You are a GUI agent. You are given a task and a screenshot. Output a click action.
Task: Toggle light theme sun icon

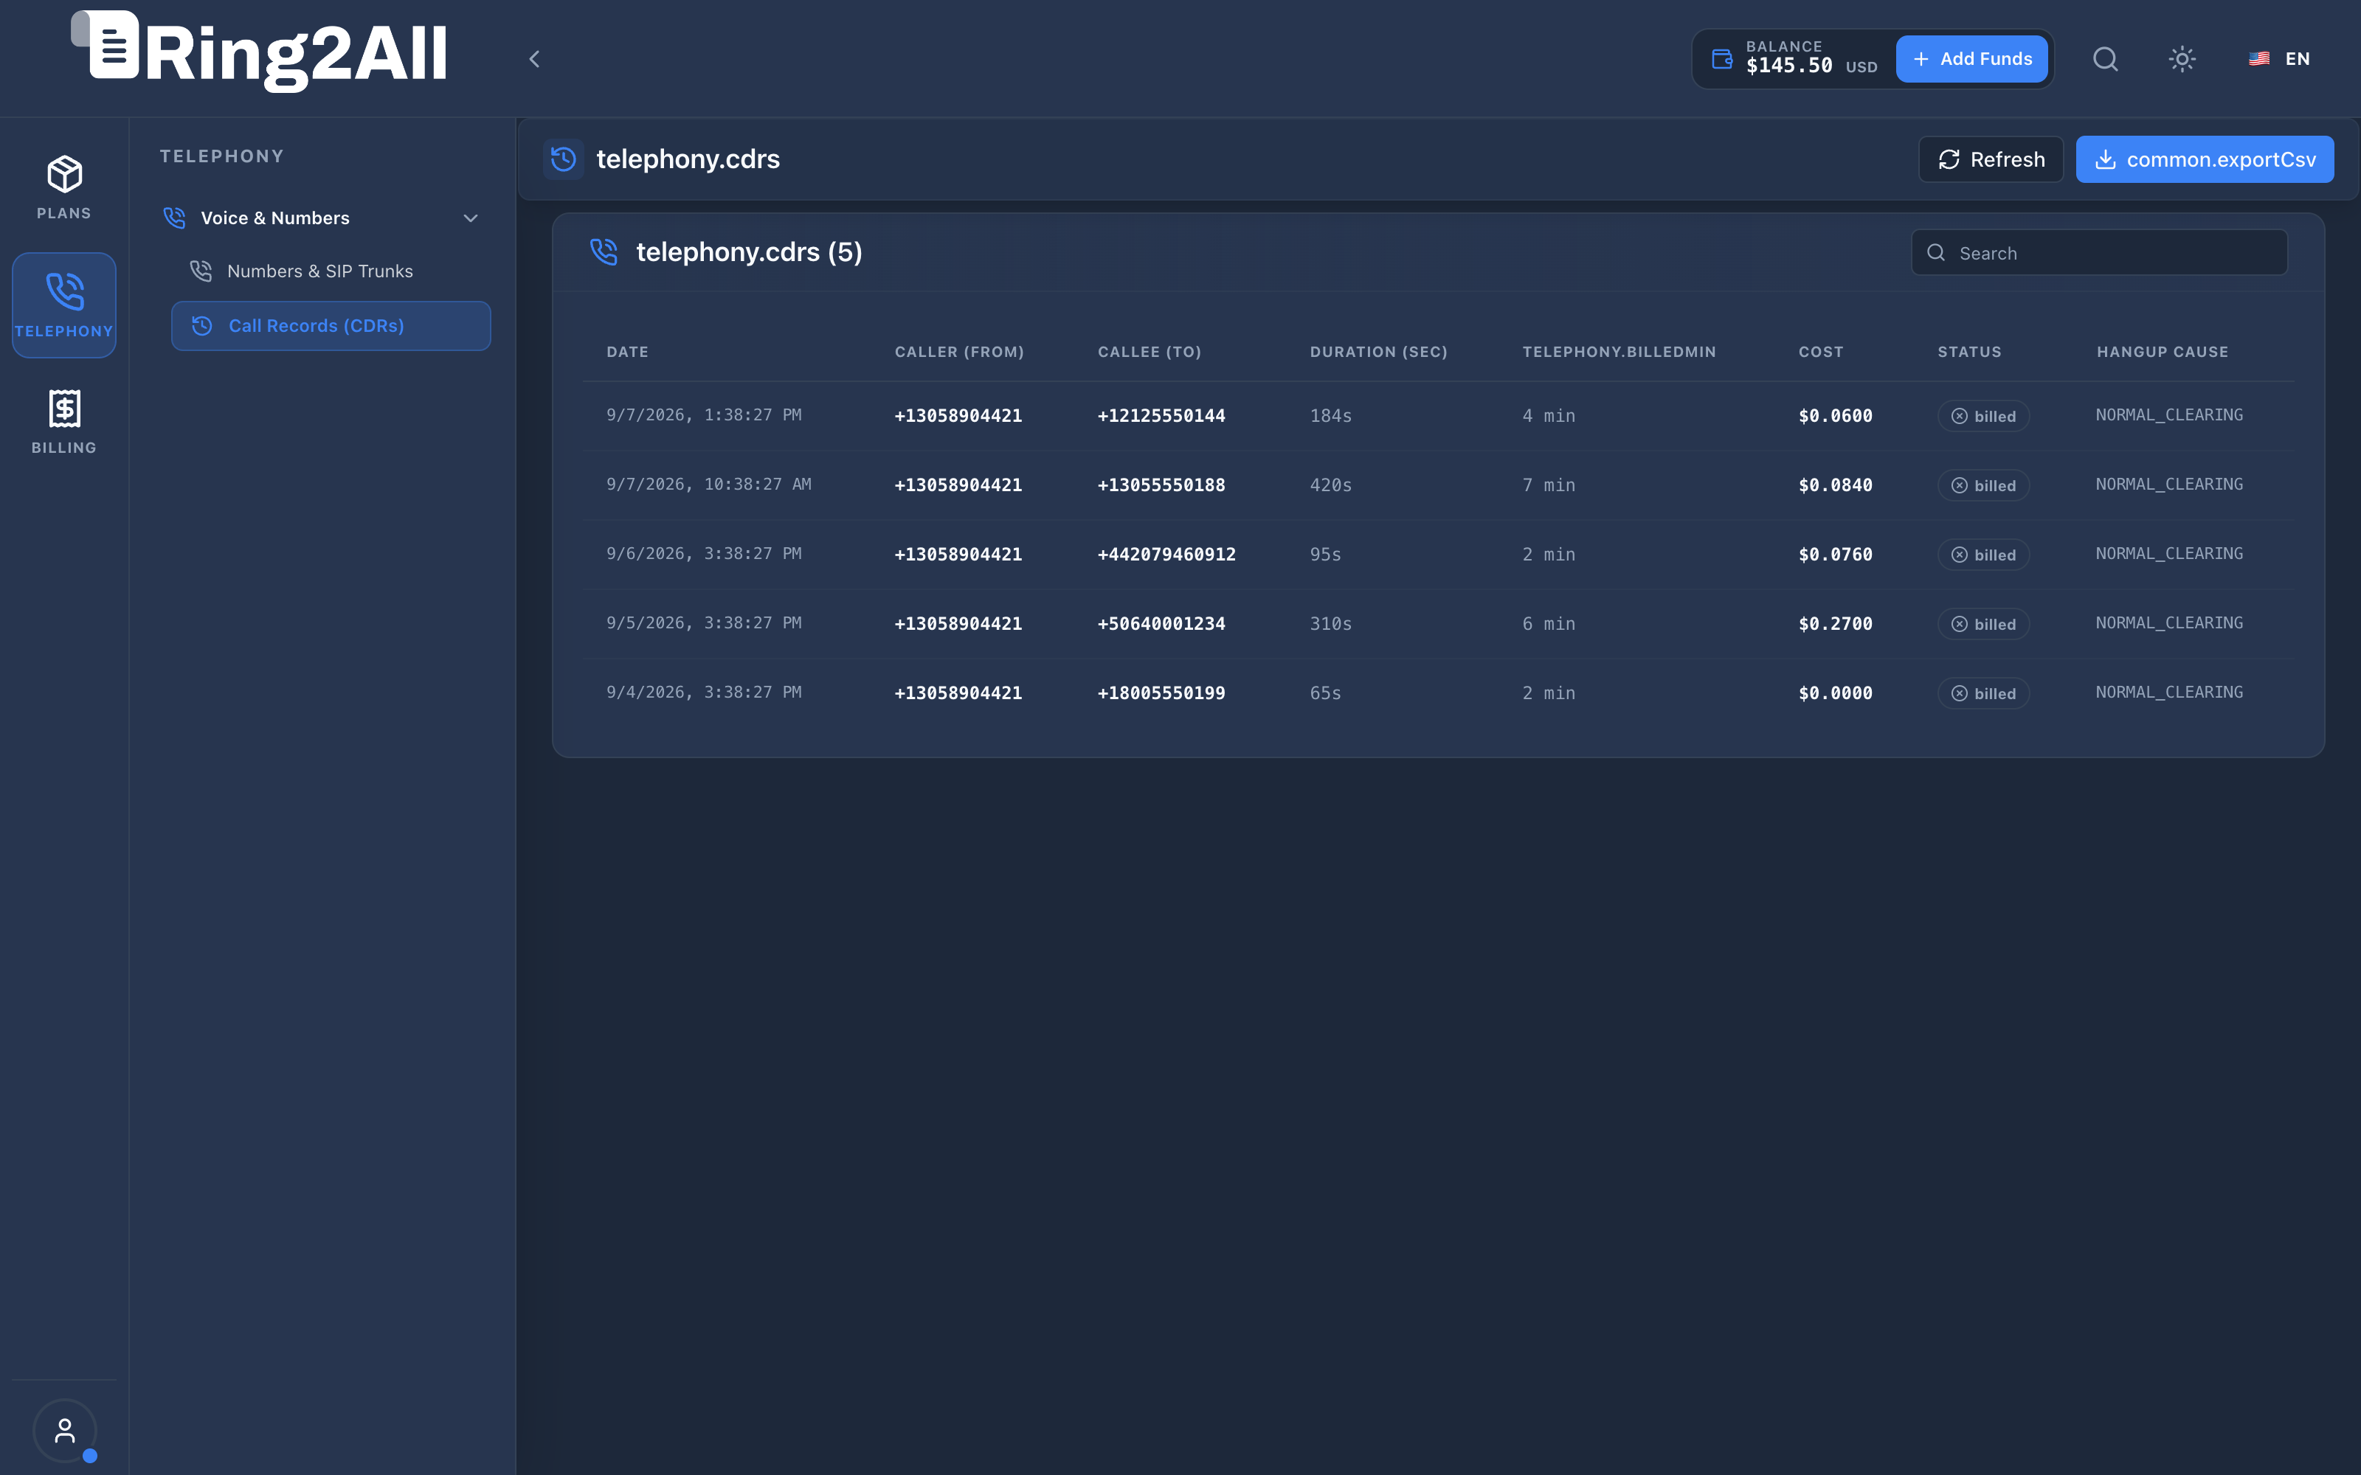(x=2182, y=60)
